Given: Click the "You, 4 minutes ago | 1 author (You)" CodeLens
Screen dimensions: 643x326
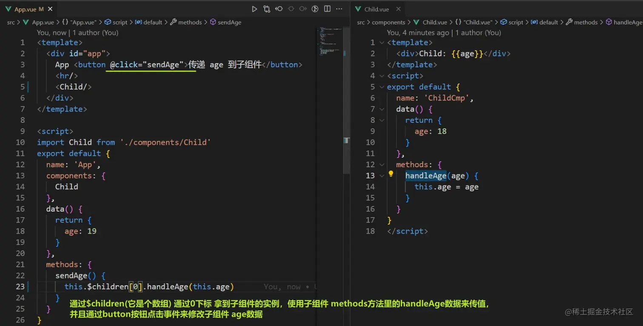Looking at the screenshot, I should click(444, 33).
